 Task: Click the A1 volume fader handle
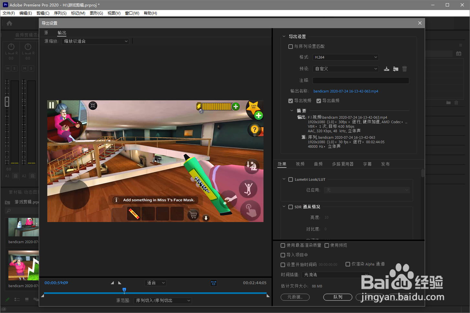tap(7, 102)
